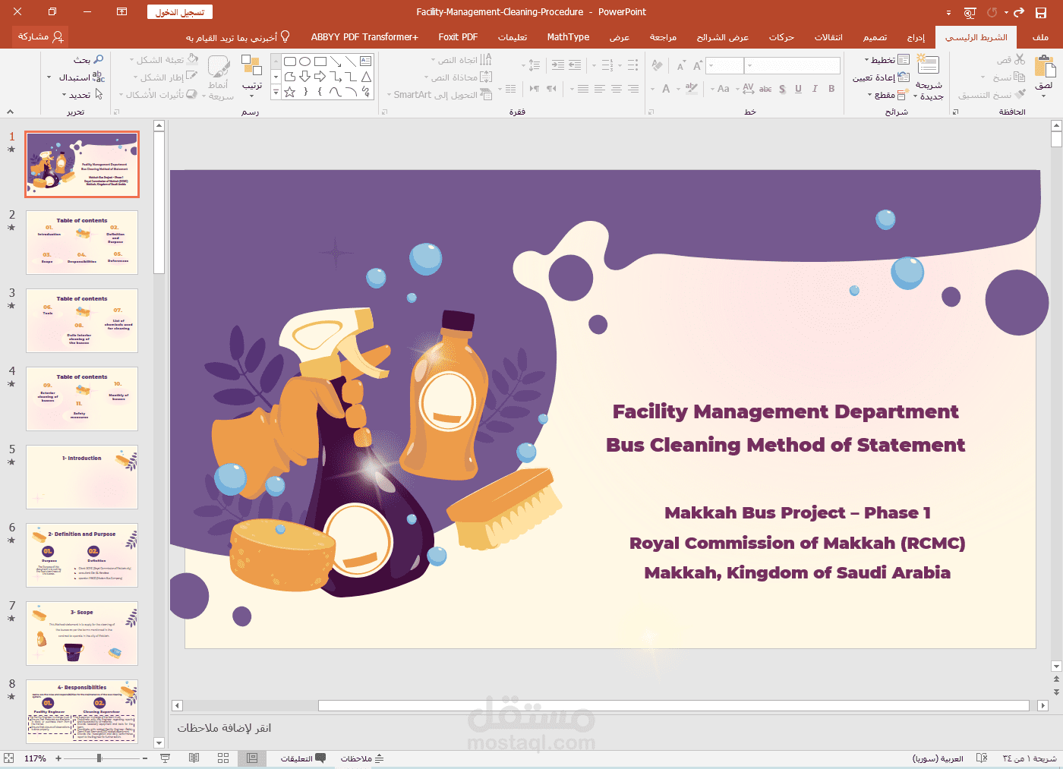Click the Character Spacing (AV) icon

(x=748, y=89)
